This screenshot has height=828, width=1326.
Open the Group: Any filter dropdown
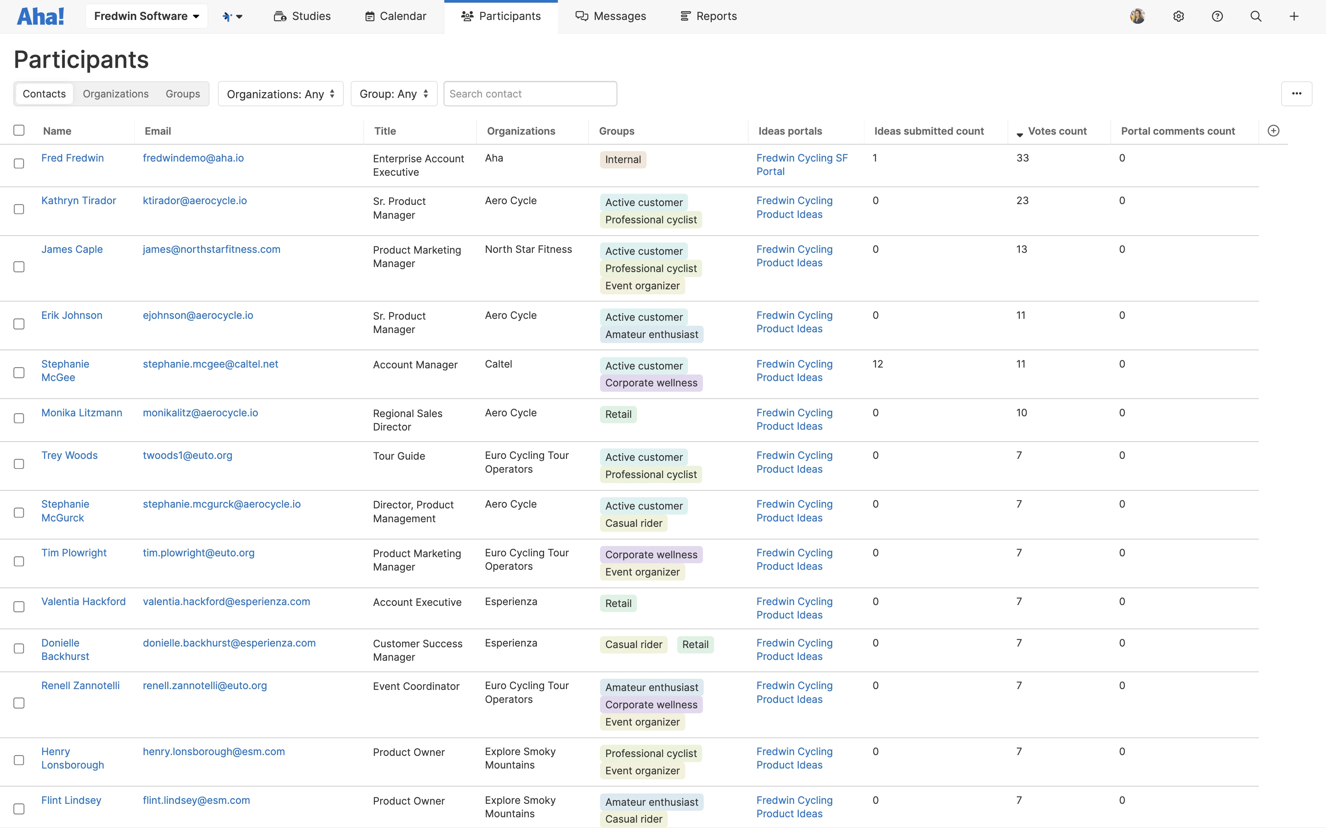393,94
